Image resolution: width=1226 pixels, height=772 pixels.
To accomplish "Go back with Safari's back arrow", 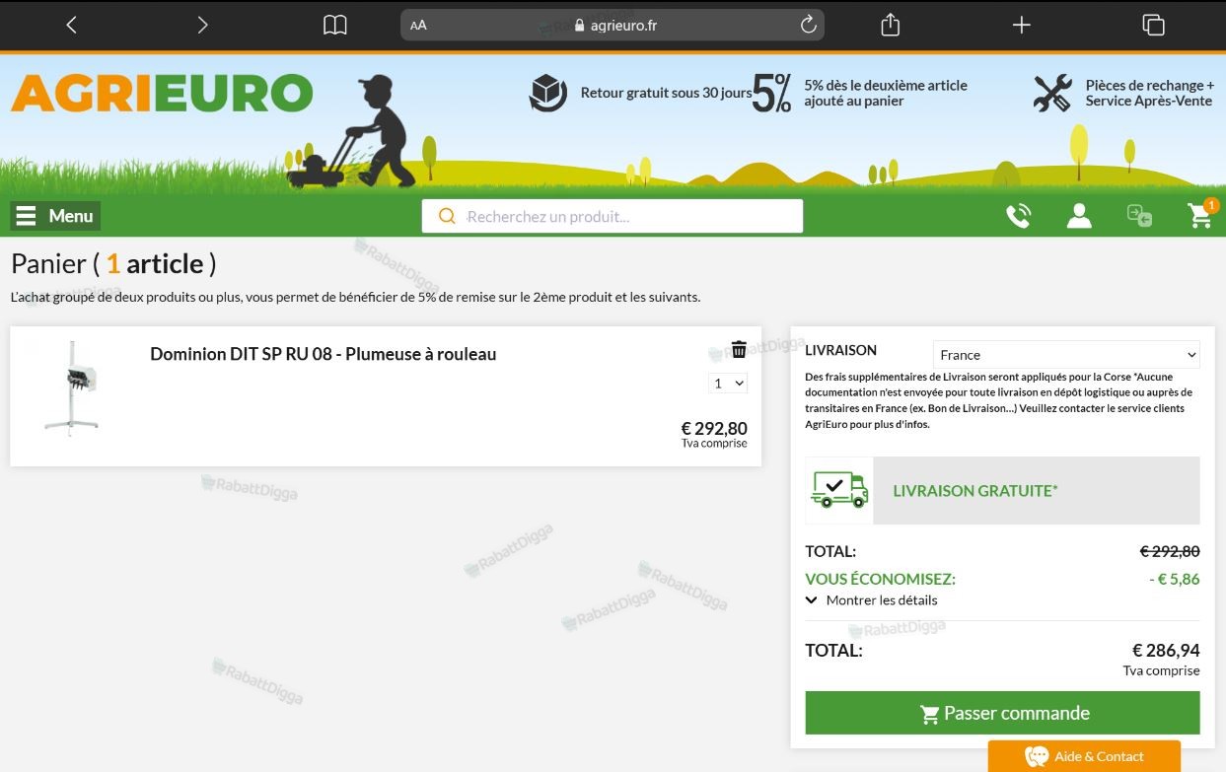I will (x=71, y=25).
